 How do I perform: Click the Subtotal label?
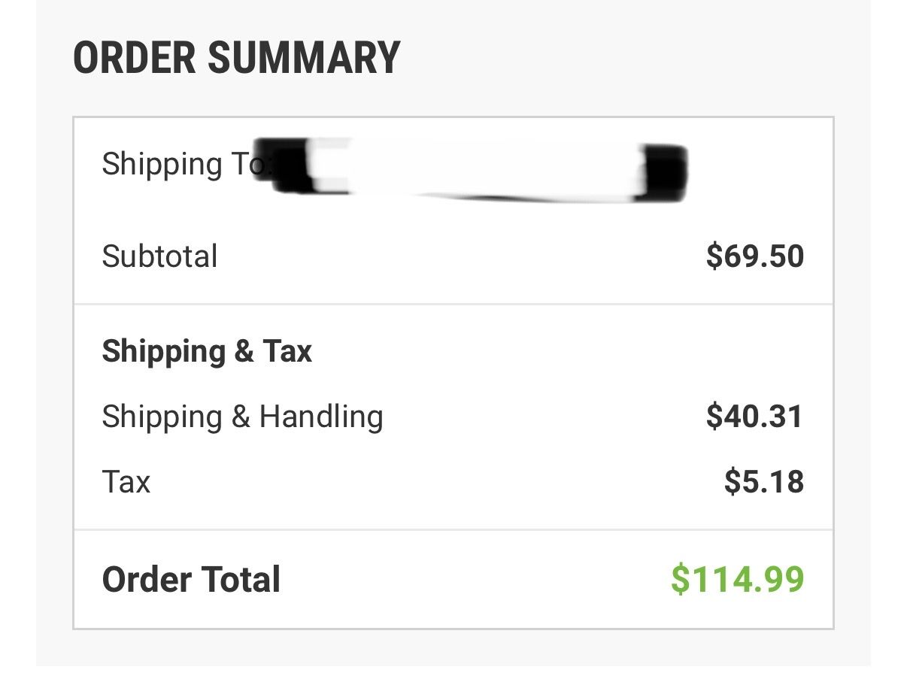point(159,256)
